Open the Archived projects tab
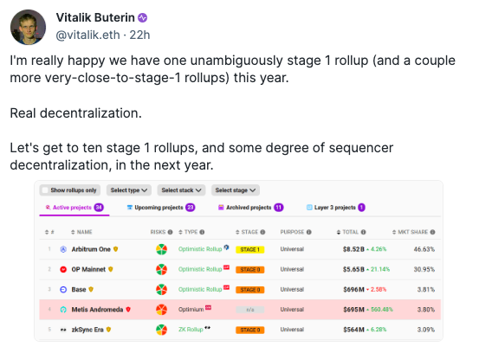 pyautogui.click(x=251, y=208)
